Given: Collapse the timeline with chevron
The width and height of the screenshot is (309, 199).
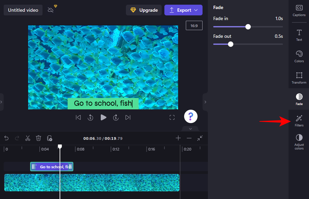Looking at the screenshot, I should (x=190, y=129).
